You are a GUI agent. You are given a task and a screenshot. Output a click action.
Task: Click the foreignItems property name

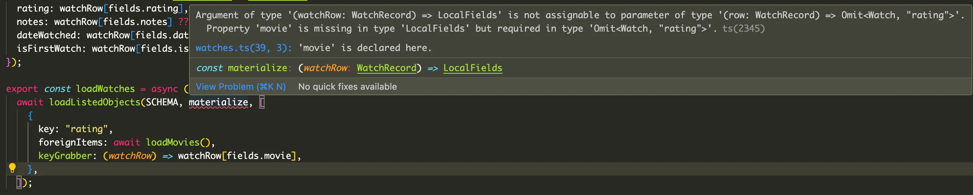click(x=70, y=142)
